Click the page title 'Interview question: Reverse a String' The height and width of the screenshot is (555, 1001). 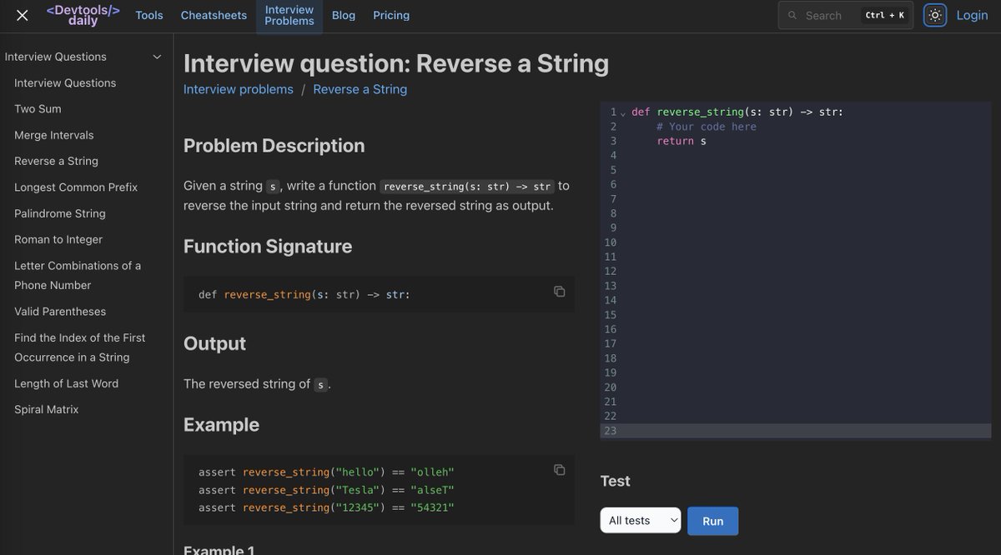click(x=396, y=62)
